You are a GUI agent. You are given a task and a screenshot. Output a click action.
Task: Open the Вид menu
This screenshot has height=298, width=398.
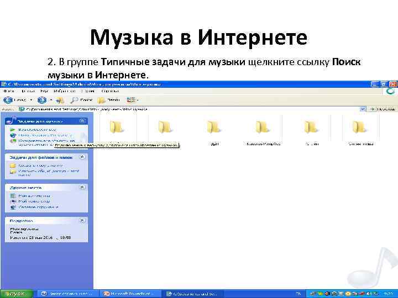[44, 91]
